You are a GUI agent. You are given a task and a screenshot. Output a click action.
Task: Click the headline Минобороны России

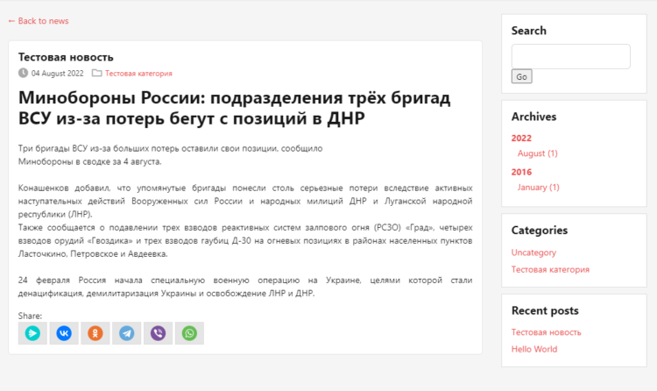(x=234, y=108)
